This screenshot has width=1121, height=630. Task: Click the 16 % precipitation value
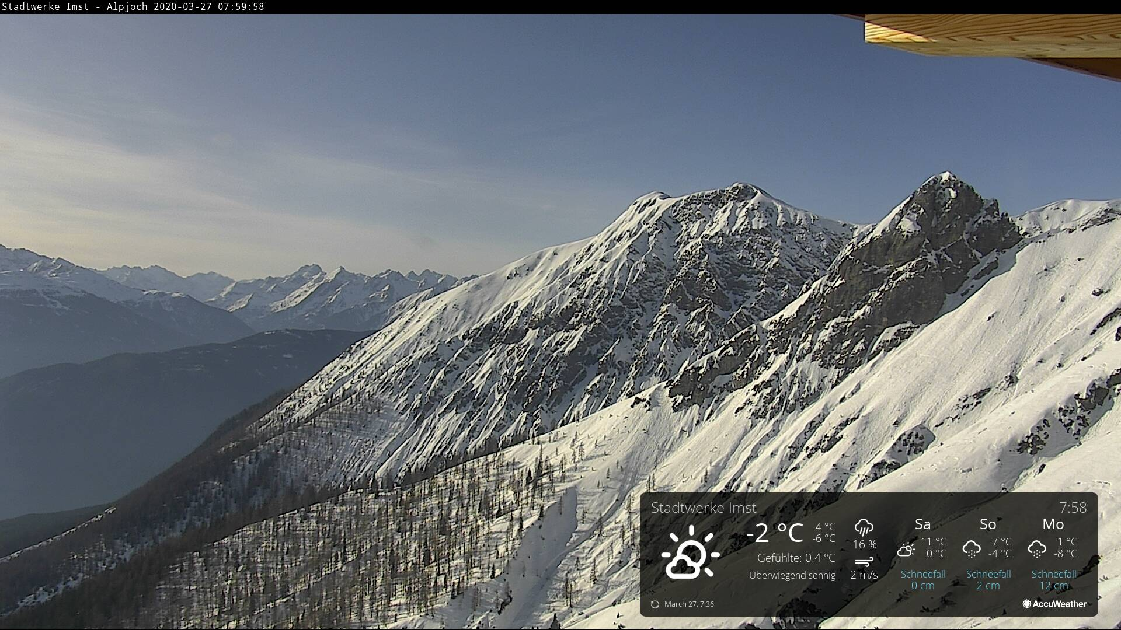[865, 544]
